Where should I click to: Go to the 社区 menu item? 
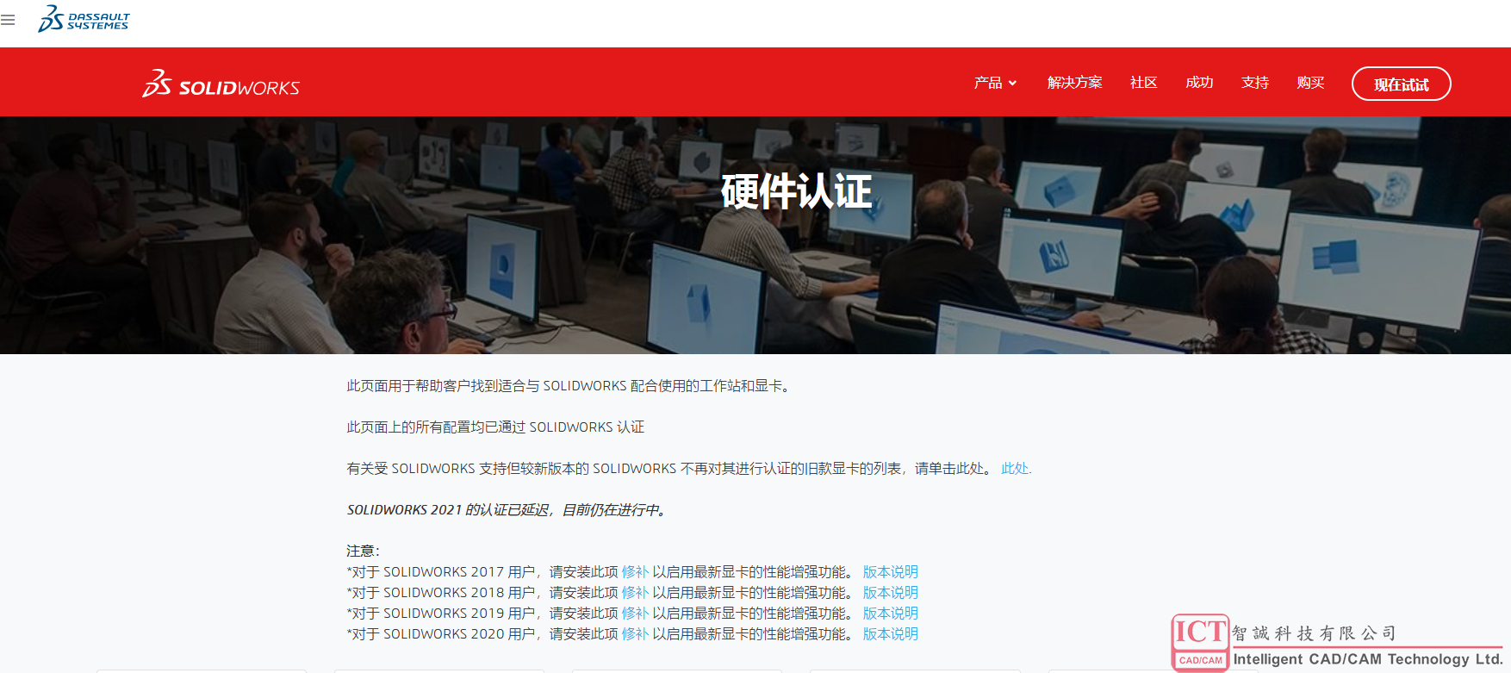(x=1143, y=83)
